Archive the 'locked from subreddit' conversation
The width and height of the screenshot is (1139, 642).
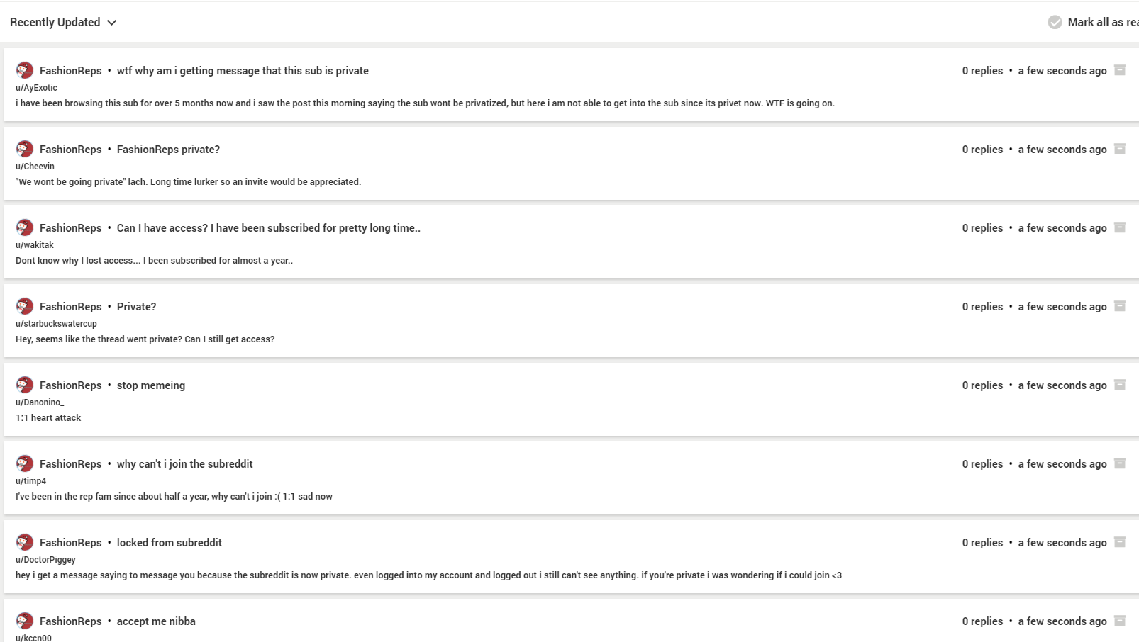pyautogui.click(x=1120, y=542)
